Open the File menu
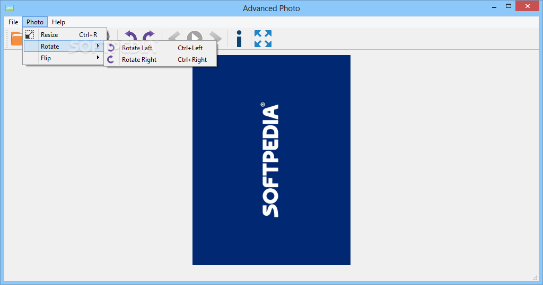Screen dimensions: 543x285 (x=13, y=22)
